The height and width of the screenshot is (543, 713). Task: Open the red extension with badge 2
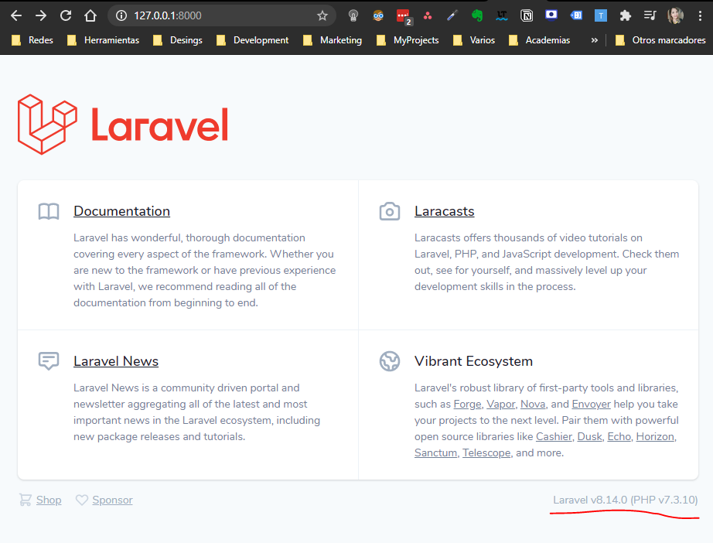(404, 16)
